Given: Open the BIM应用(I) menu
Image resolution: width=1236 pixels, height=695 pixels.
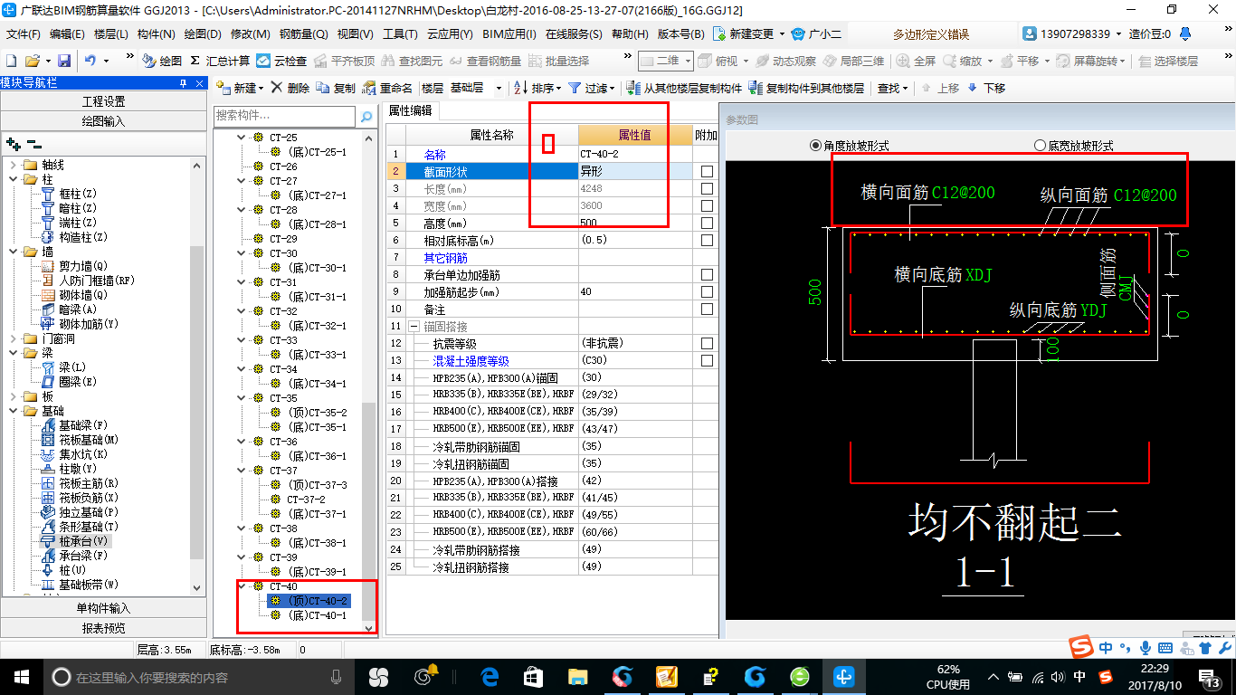Looking at the screenshot, I should 509,34.
